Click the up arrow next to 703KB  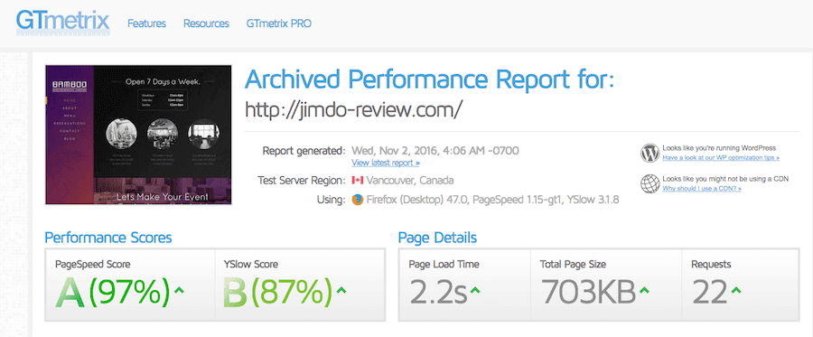point(643,290)
